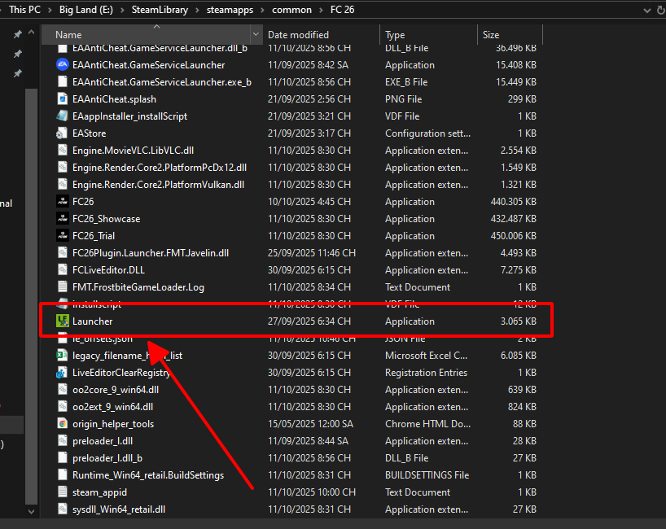The image size is (666, 529).
Task: Select the EAappInstaller_installScript file icon
Action: pyautogui.click(x=62, y=116)
